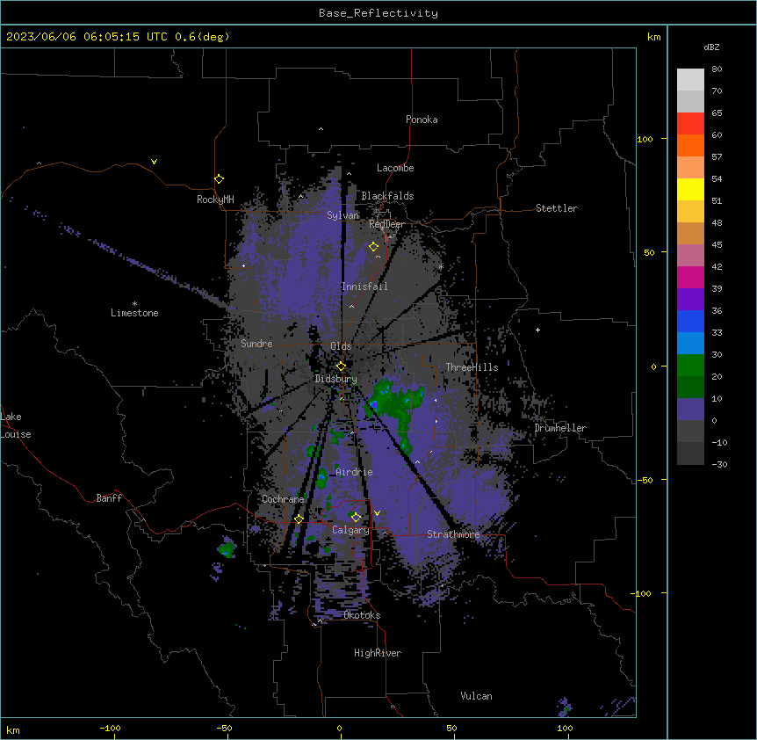Select the HighRiver label
Viewport: 757px width, 740px height.
point(378,653)
